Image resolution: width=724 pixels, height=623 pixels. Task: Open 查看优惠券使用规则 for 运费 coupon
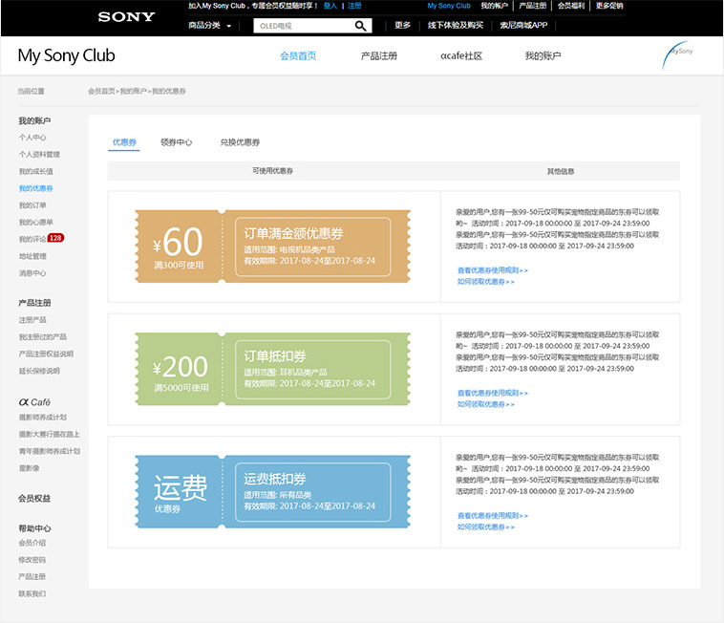point(492,515)
